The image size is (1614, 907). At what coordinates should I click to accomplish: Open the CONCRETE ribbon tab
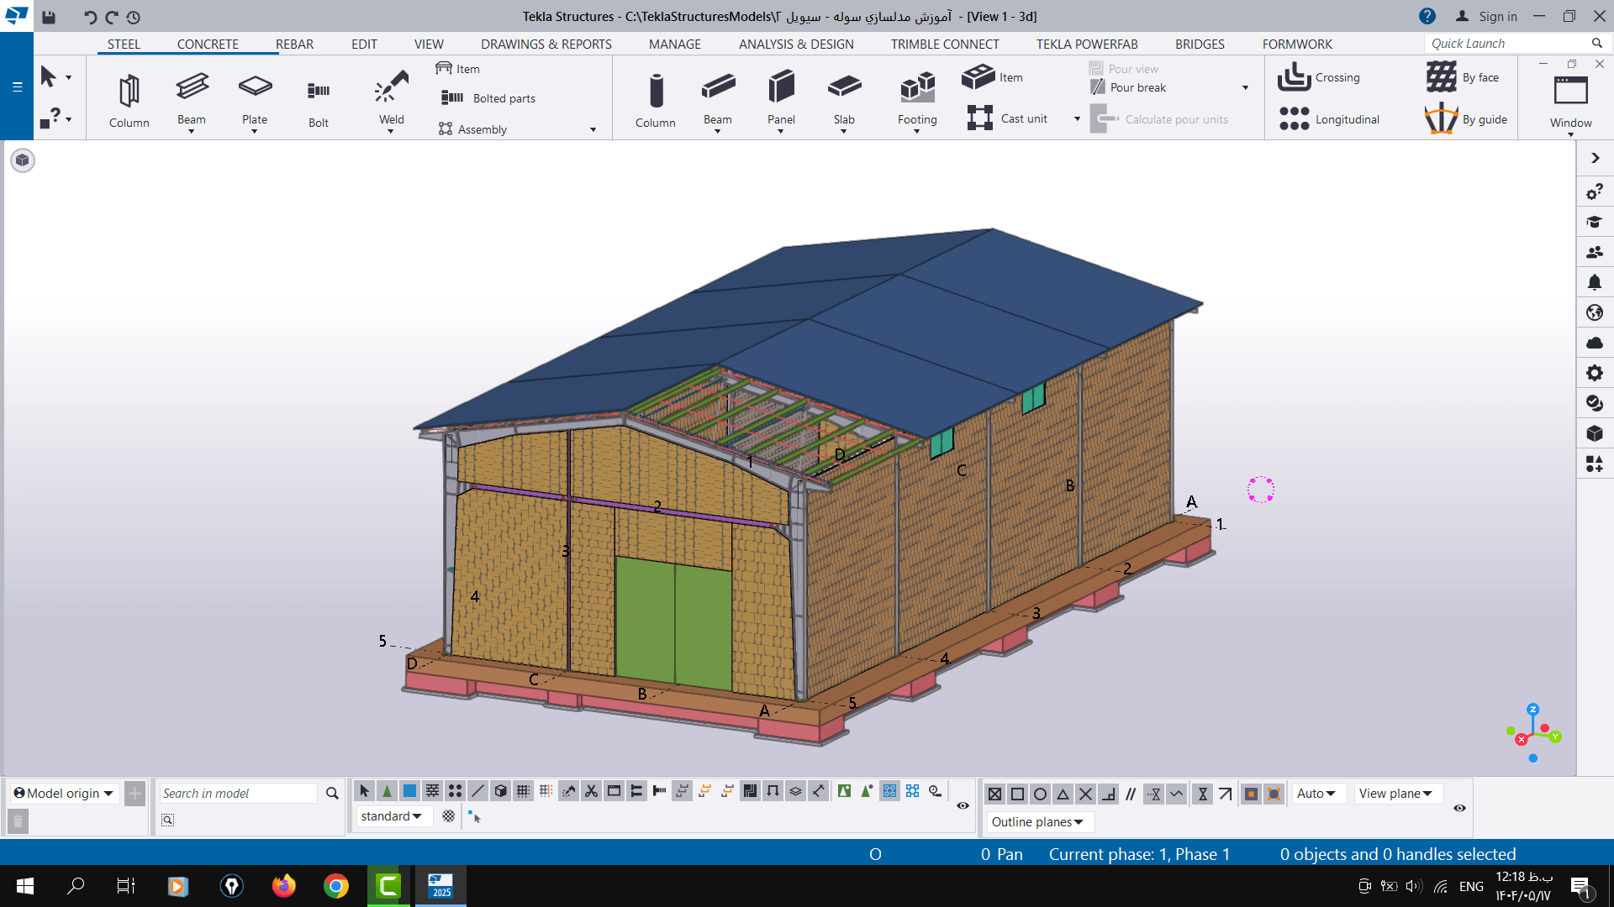point(208,44)
